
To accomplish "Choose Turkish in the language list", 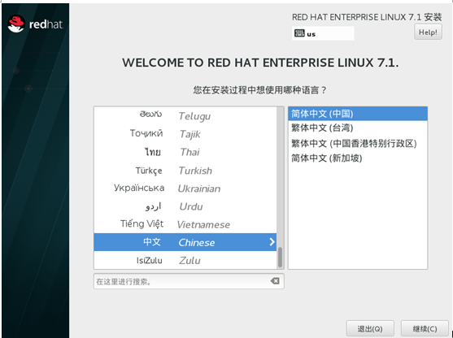I will pos(185,171).
